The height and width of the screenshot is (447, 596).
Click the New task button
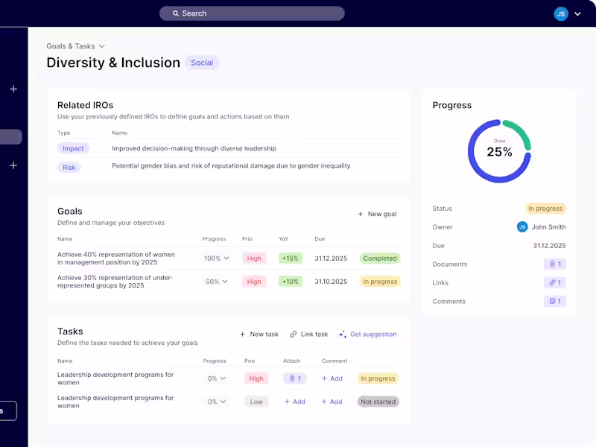pos(259,334)
